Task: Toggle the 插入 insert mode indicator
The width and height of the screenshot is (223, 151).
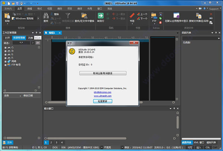Action: [198, 147]
